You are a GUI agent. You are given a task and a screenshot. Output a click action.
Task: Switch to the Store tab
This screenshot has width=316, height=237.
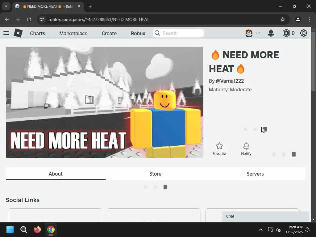(x=156, y=174)
